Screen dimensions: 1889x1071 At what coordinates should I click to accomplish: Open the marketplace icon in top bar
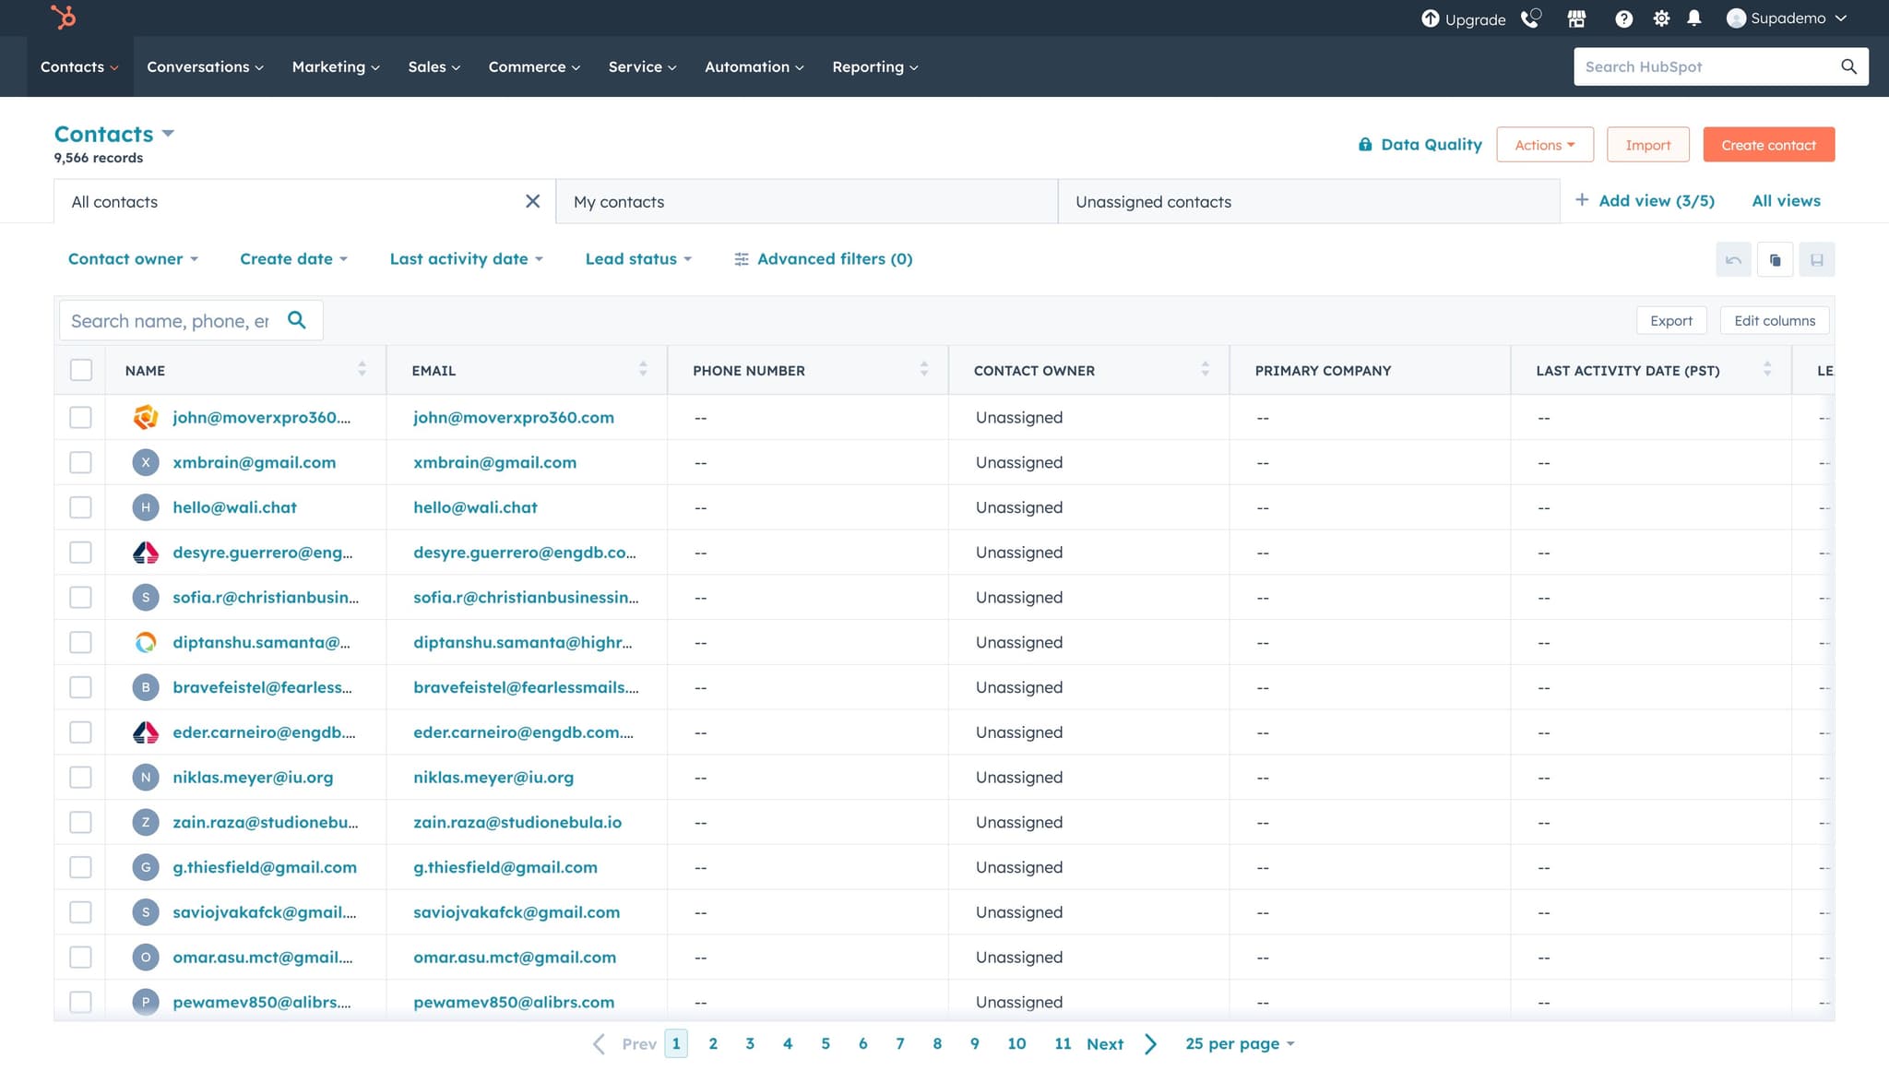1576,18
